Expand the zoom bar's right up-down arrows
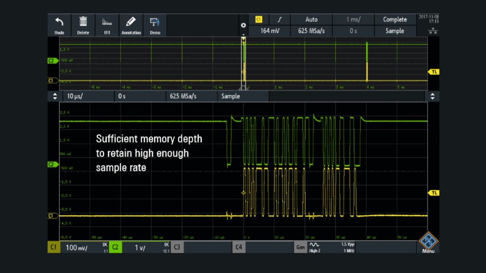The height and width of the screenshot is (273, 486). pyautogui.click(x=432, y=96)
